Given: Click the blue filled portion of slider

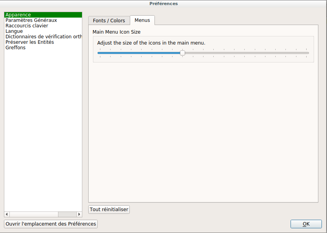Looking at the screenshot, I should tap(137, 53).
